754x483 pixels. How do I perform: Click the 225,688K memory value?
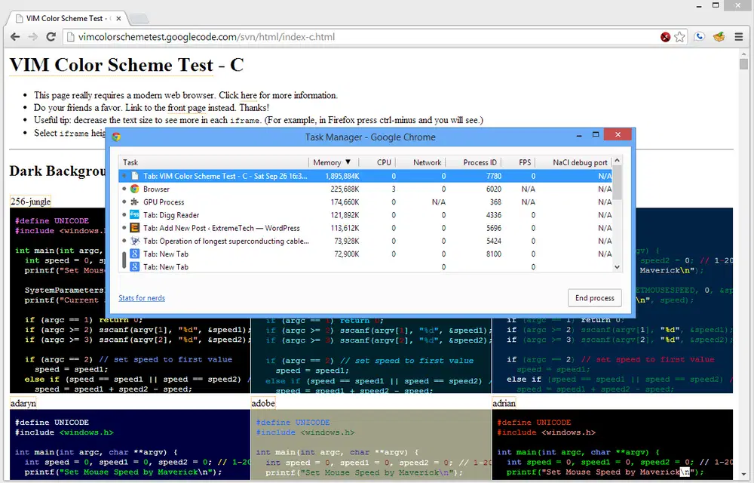coord(345,189)
